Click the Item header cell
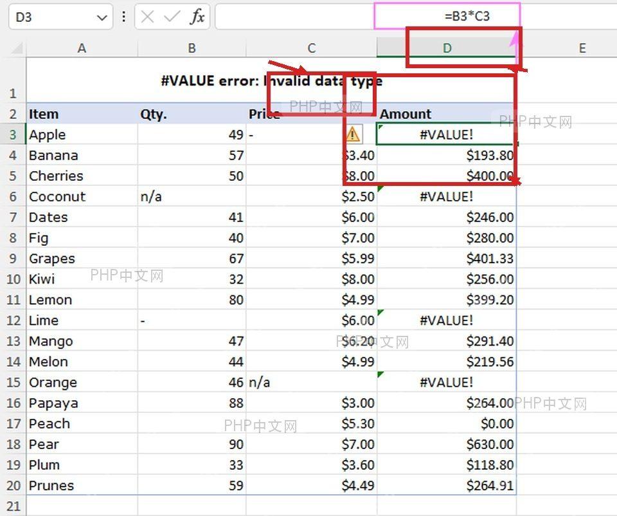617x516 pixels. click(x=82, y=114)
